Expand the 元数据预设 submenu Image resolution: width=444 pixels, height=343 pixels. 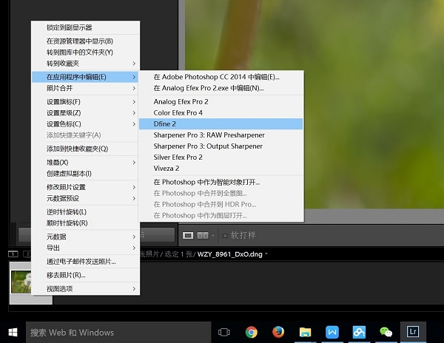(85, 198)
